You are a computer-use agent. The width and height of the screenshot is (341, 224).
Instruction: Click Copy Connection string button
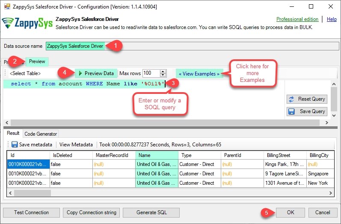[x=91, y=212]
